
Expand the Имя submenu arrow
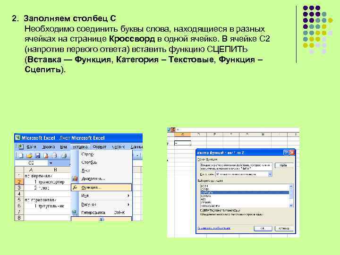128,195
